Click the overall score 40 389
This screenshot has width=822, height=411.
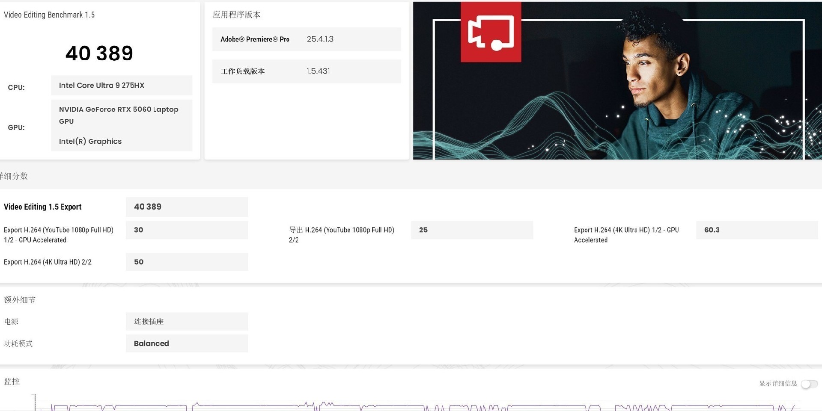(99, 53)
